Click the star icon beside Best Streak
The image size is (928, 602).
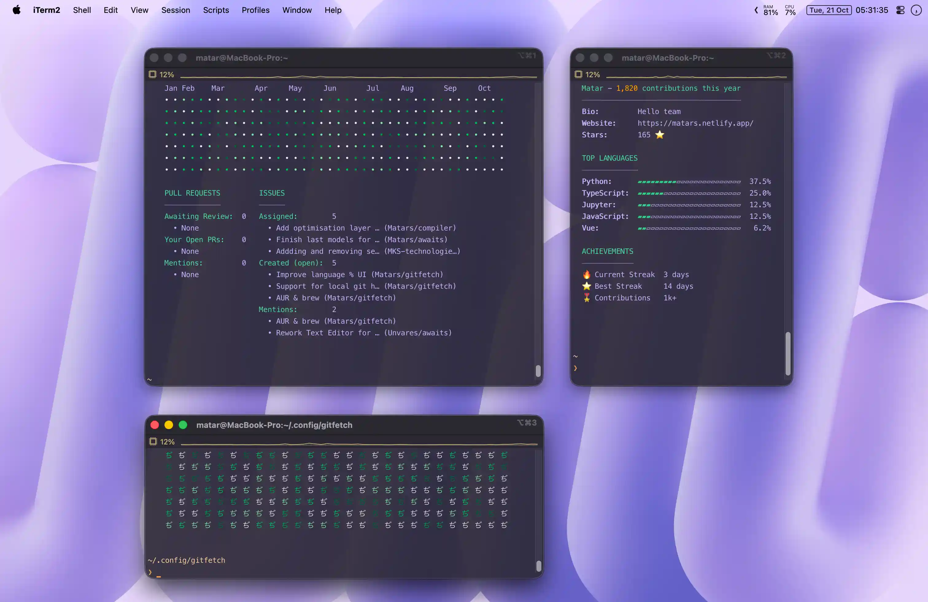coord(586,286)
